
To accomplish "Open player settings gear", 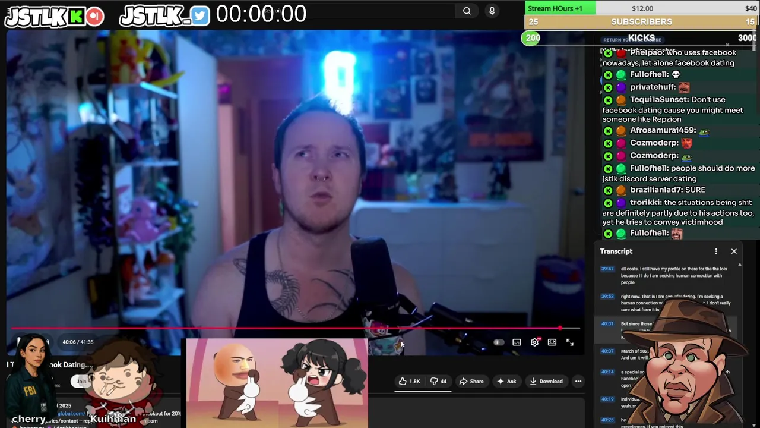I will click(x=534, y=342).
